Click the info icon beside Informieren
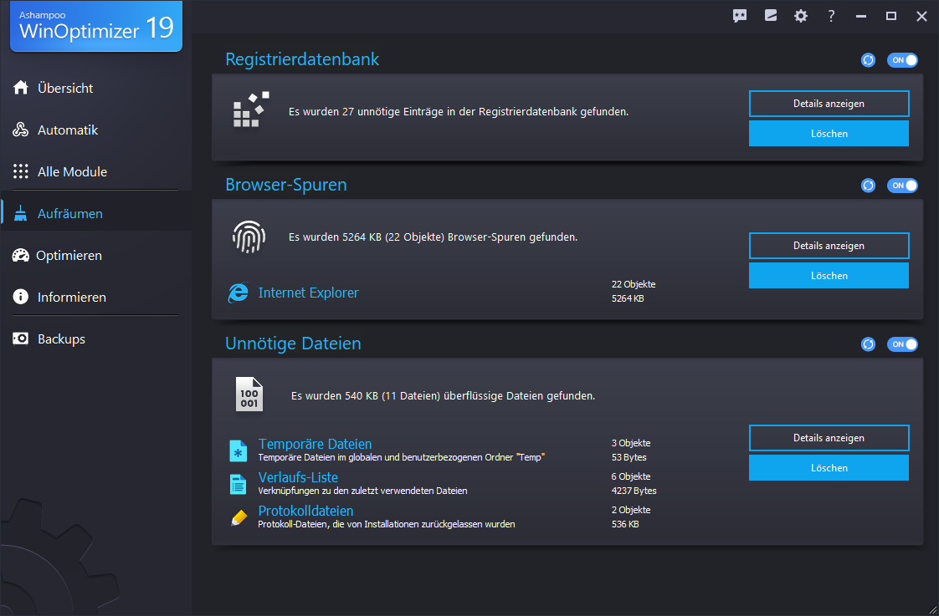Screen dimensions: 939x616 coord(21,297)
